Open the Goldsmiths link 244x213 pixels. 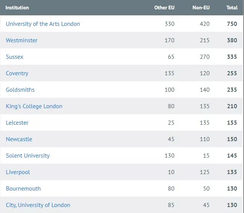(20, 90)
